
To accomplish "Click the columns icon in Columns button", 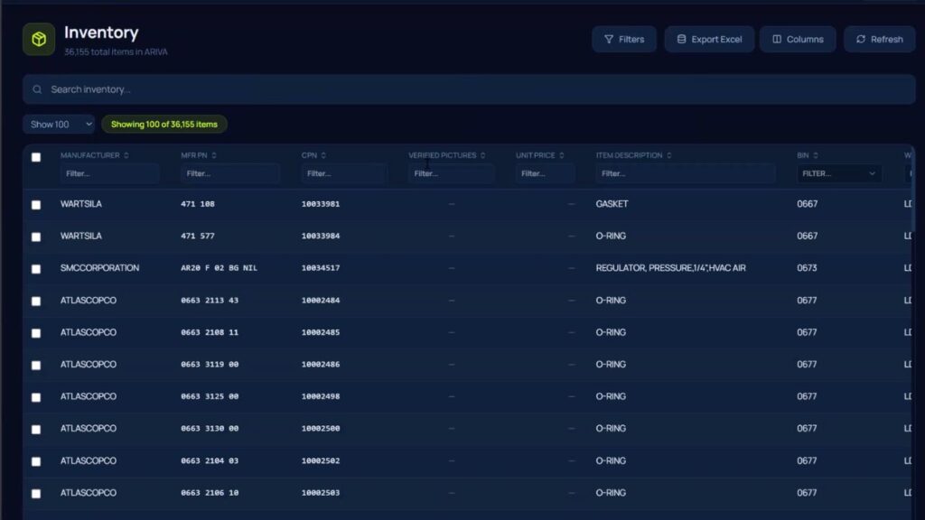I will (x=777, y=39).
